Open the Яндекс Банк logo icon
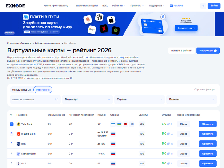224x168 pixels. (19, 134)
